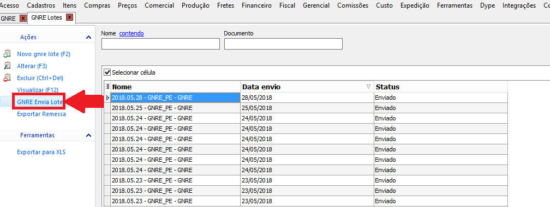Viewport: 550px width, 207px height.
Task: Close the GNRE tab
Action: tap(23, 18)
